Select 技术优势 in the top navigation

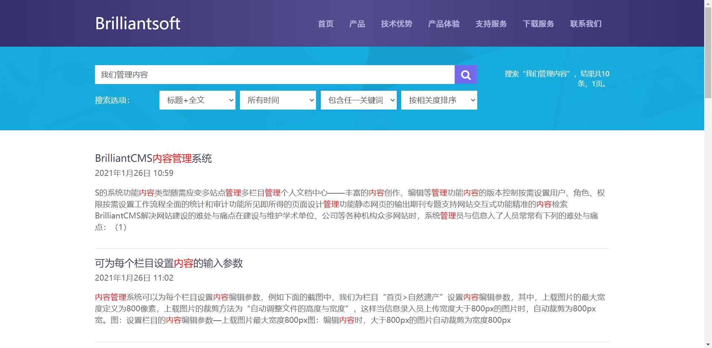[396, 24]
